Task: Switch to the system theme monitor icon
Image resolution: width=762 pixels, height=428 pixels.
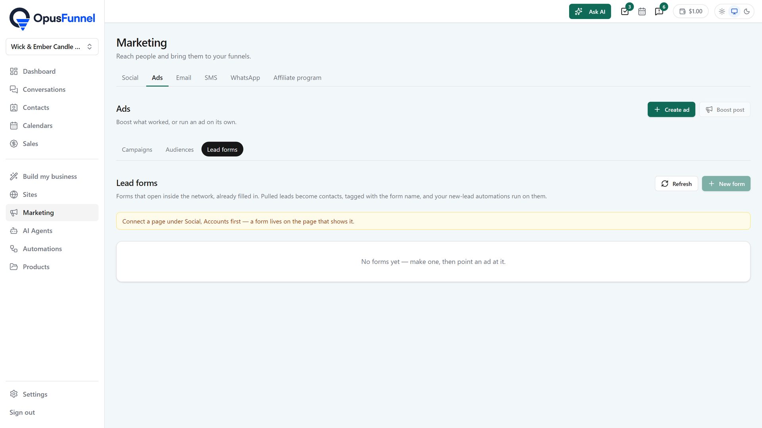Action: (x=734, y=11)
